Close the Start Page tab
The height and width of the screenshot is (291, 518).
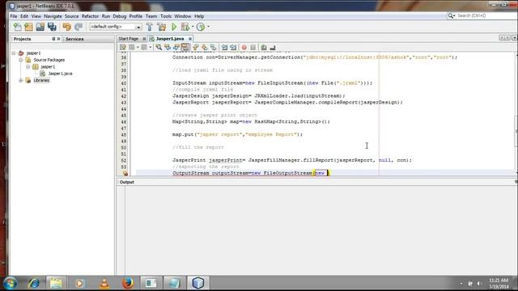tap(144, 39)
